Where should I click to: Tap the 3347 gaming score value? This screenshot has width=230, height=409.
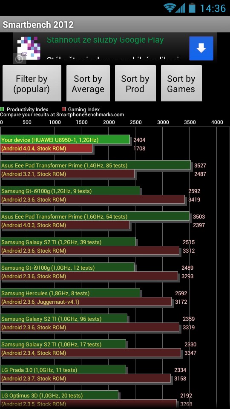[190, 353]
